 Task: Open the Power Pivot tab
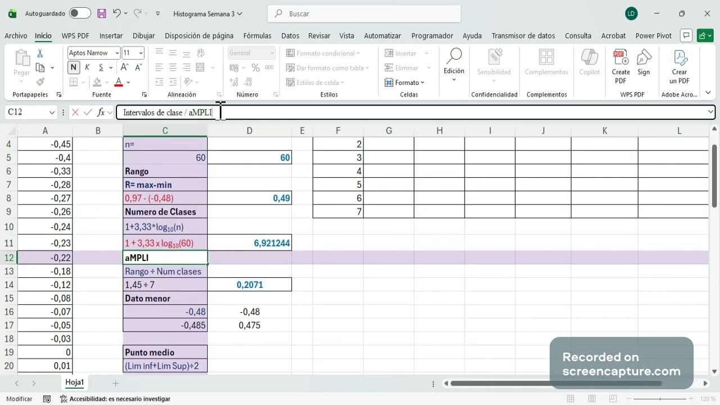[654, 35]
